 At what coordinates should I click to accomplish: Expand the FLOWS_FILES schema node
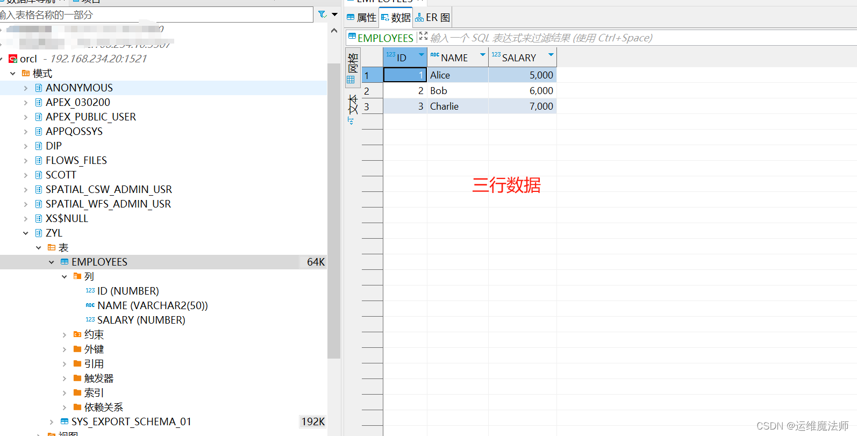(26, 160)
